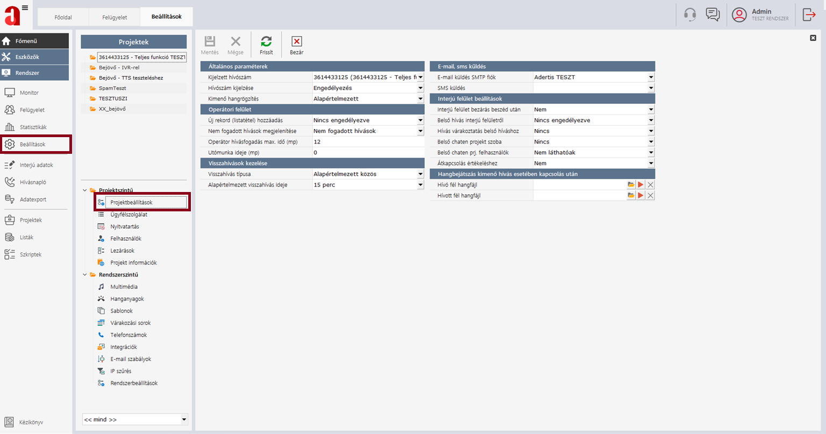Browse folder for Hívott fél hangfájl
826x434 pixels.
(x=631, y=196)
